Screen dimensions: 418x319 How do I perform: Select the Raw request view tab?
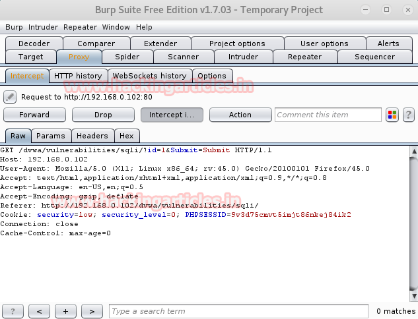(x=18, y=136)
